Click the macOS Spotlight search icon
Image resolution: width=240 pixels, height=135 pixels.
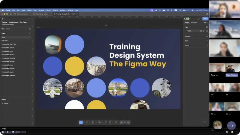click(x=188, y=10)
